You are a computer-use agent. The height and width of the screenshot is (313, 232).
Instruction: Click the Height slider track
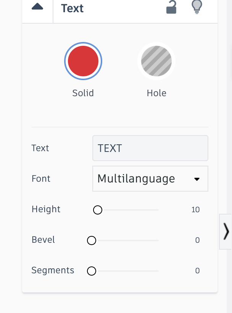coord(130,210)
